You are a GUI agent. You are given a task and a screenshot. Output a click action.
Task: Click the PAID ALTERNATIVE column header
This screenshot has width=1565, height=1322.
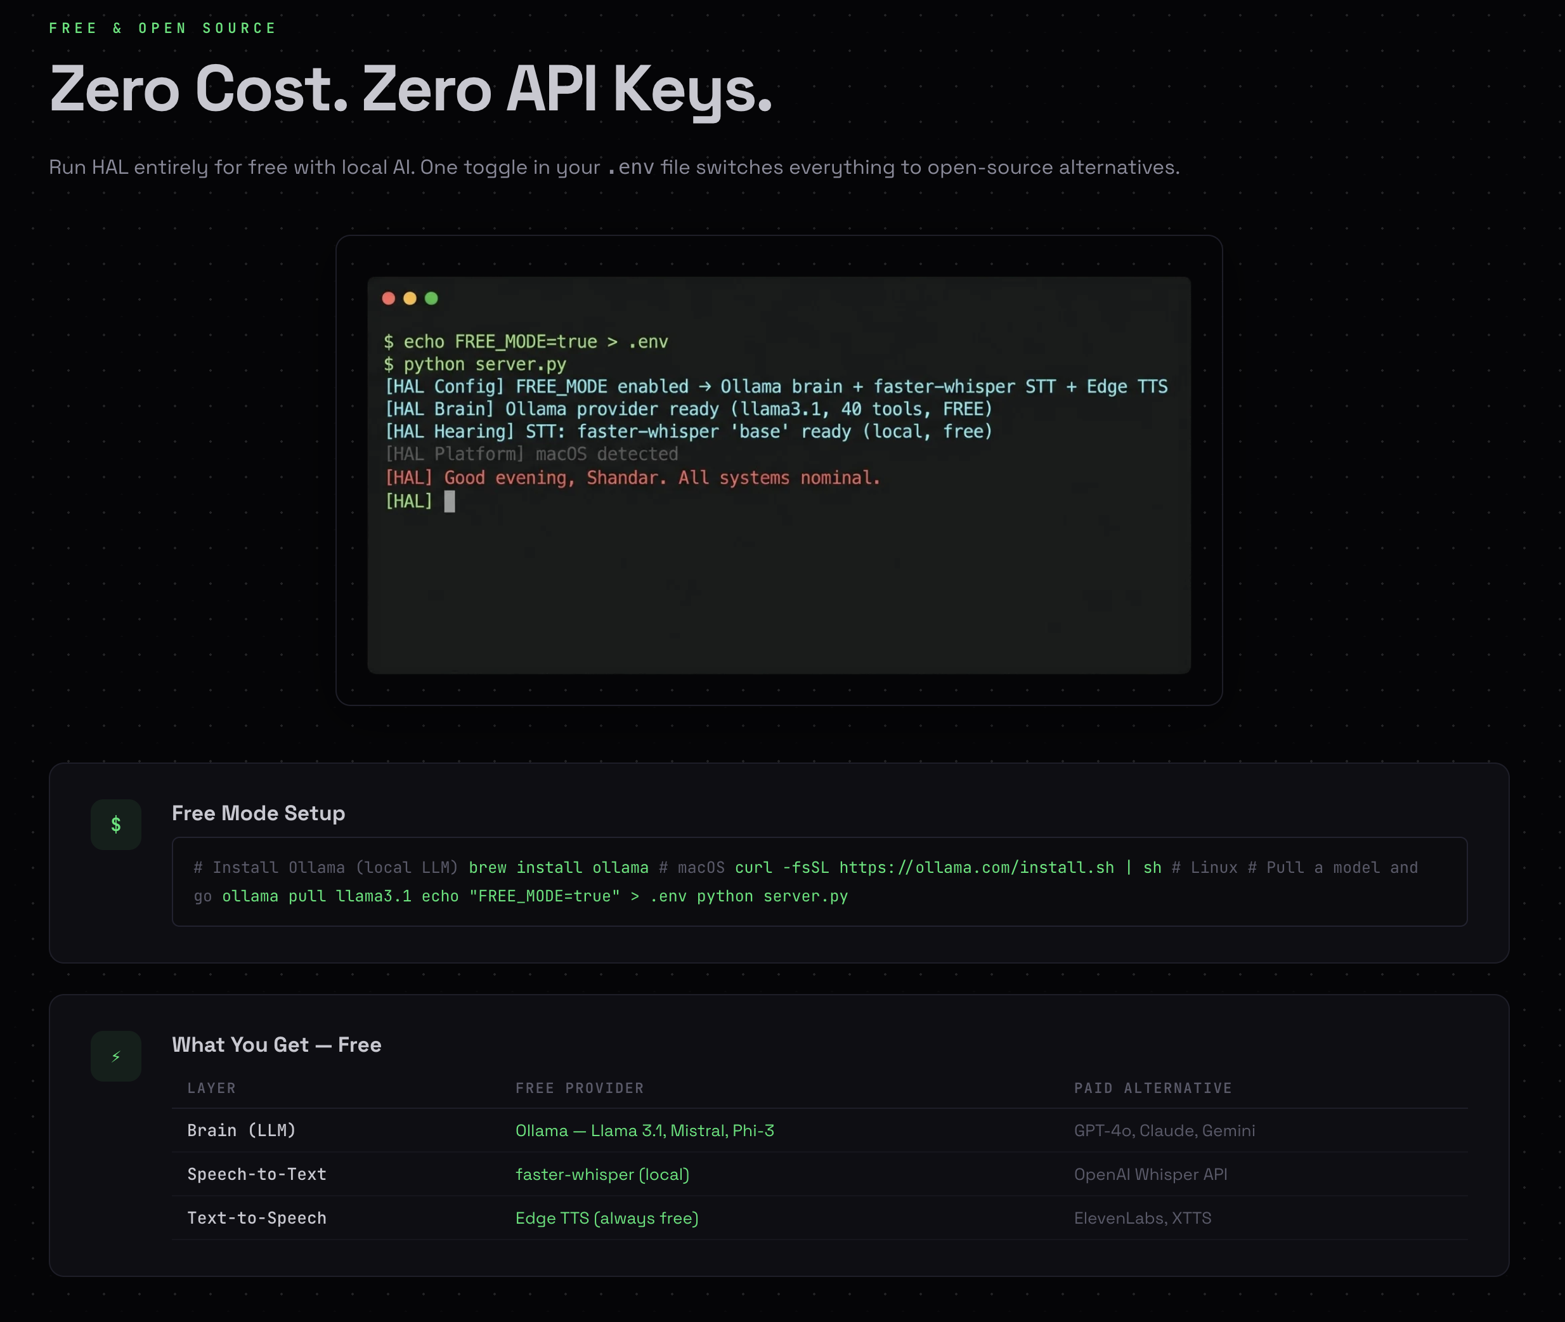click(x=1152, y=1088)
